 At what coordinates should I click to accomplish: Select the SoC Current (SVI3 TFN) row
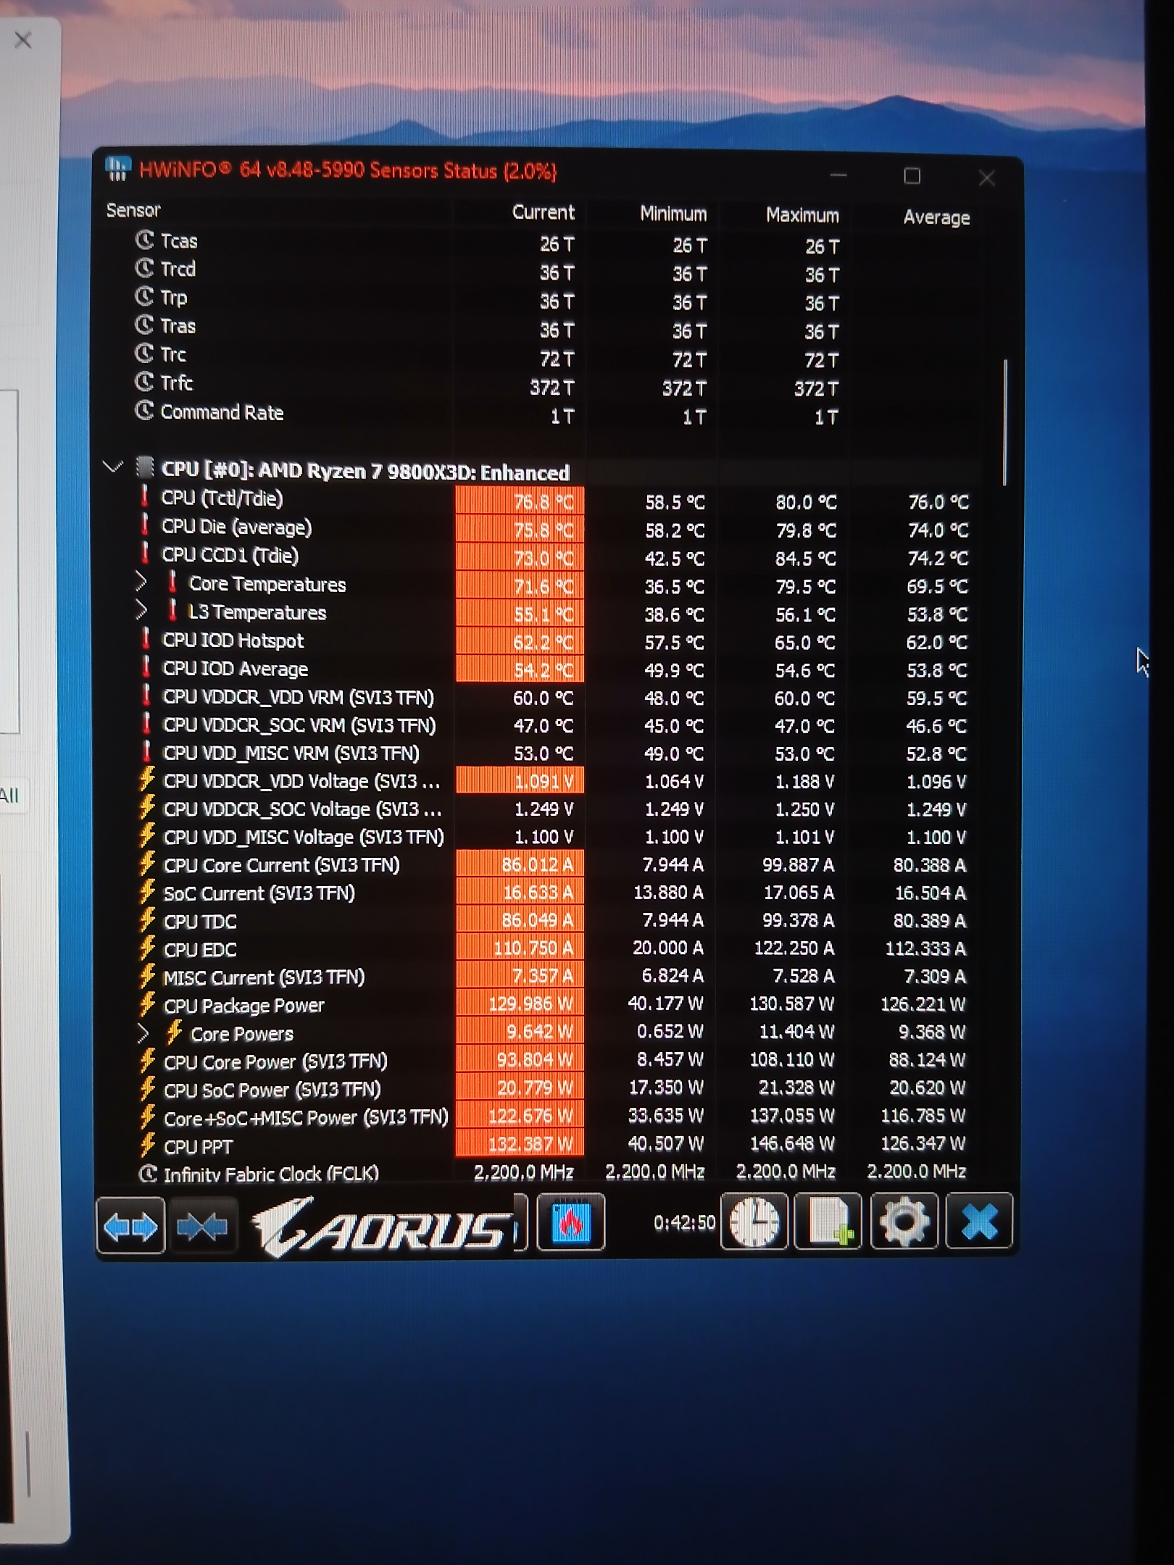[554, 893]
